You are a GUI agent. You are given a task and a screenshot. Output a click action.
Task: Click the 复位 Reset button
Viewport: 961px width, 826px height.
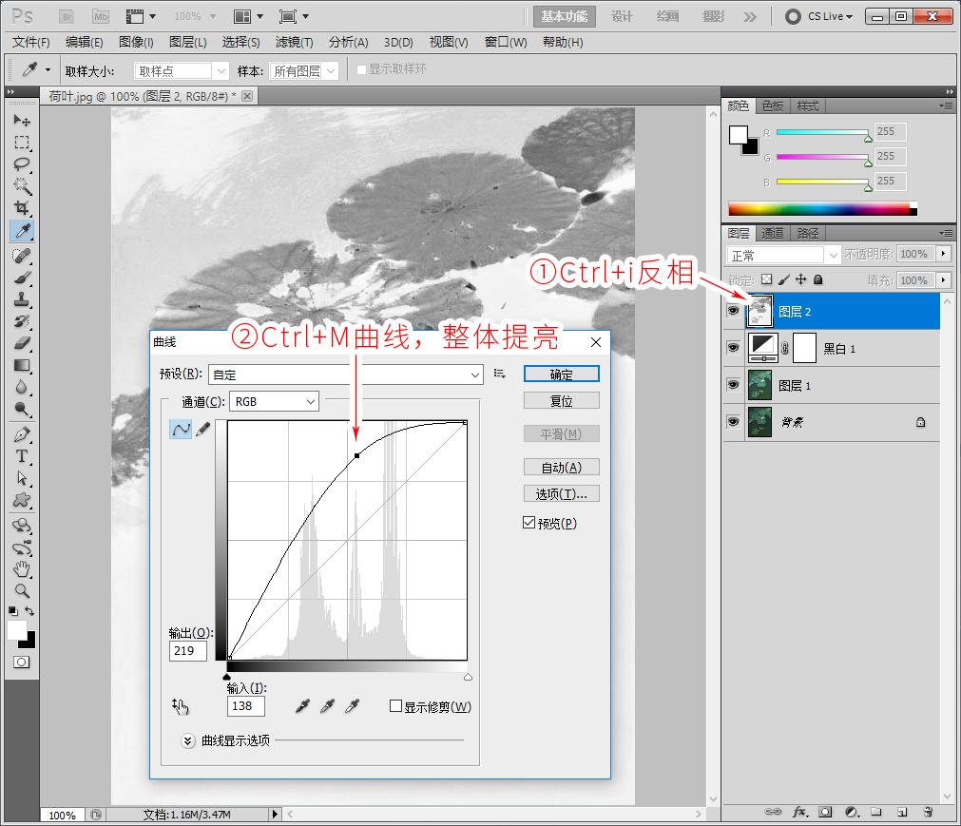click(x=562, y=401)
